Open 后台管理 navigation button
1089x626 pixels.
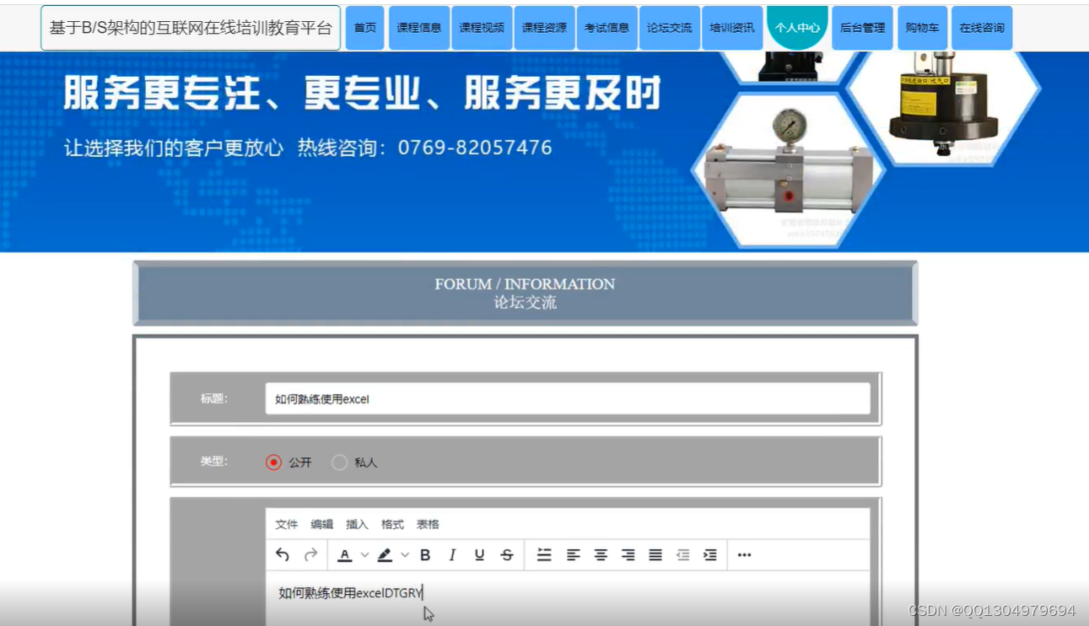[862, 28]
